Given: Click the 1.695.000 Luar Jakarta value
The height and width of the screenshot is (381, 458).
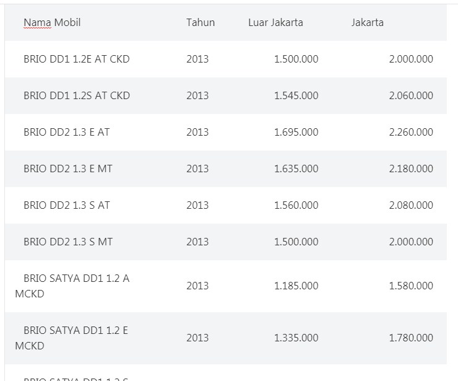Looking at the screenshot, I should [x=296, y=132].
